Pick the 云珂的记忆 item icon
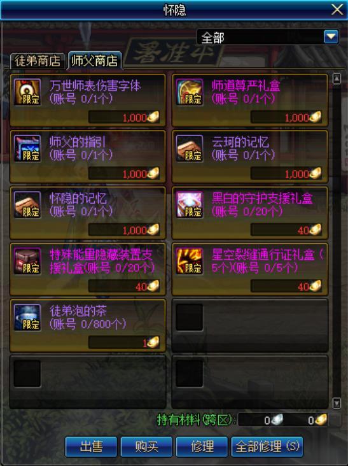 [x=190, y=148]
